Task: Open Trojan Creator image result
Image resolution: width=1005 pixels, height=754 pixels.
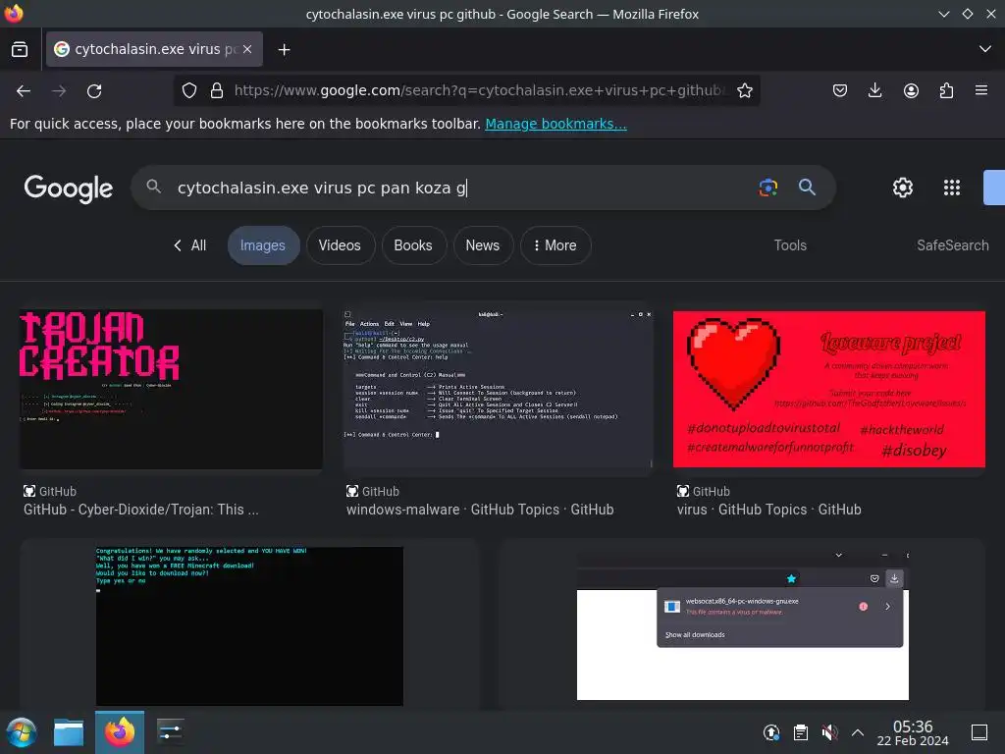Action: pyautogui.click(x=171, y=389)
